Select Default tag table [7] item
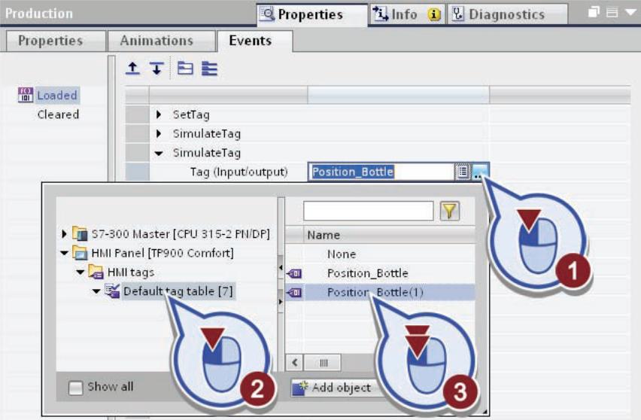This screenshot has width=641, height=420. tap(178, 291)
